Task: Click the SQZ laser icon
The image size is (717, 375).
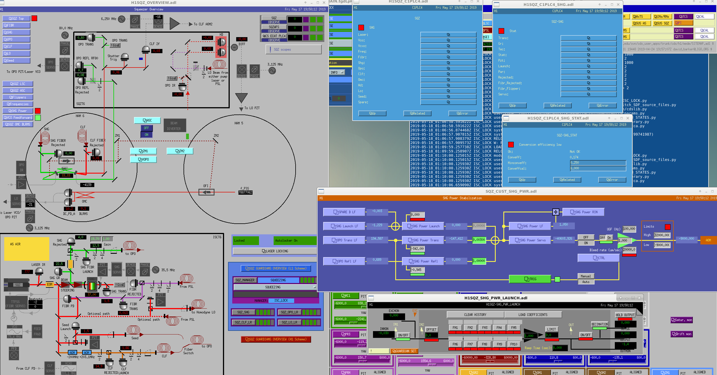Action: [x=16, y=285]
